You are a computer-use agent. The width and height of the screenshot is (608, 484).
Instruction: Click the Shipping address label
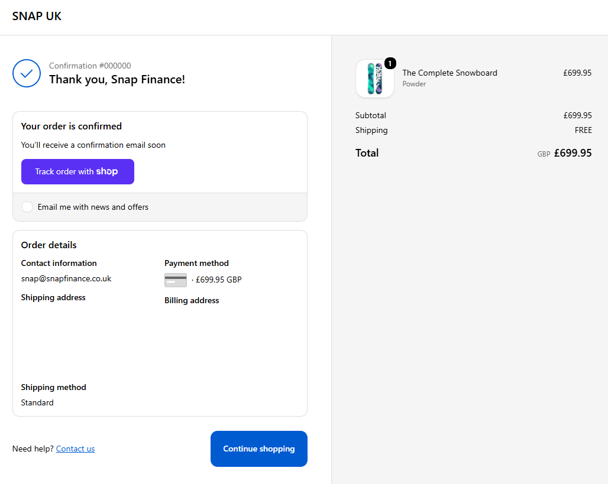[x=53, y=298]
